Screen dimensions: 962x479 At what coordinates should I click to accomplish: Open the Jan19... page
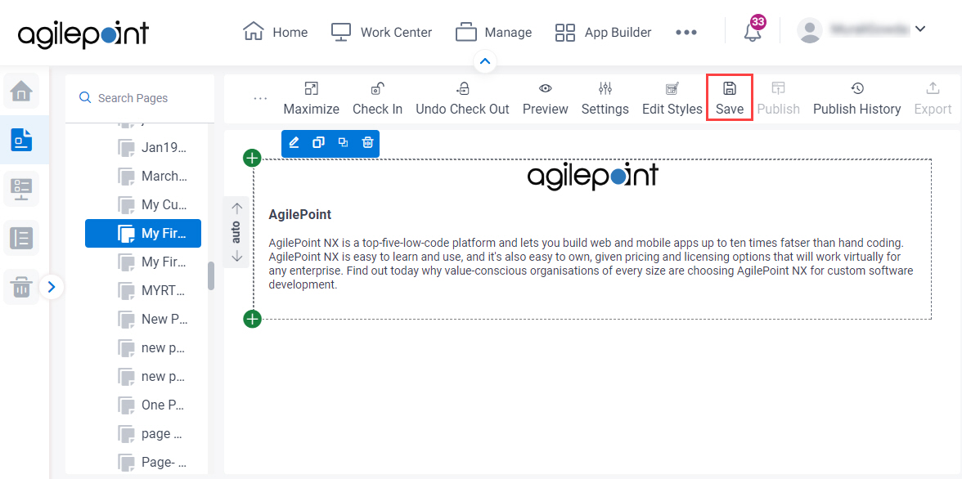(x=153, y=148)
